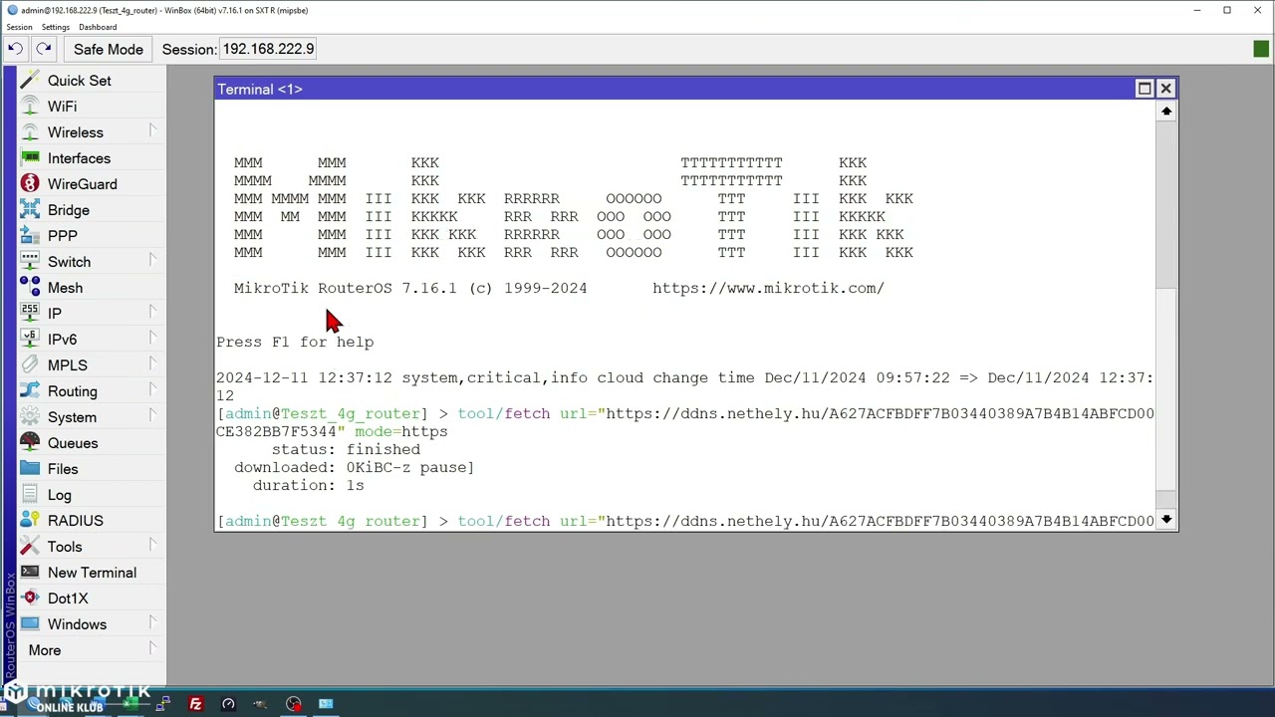Open the Dashboard menu

tap(98, 27)
